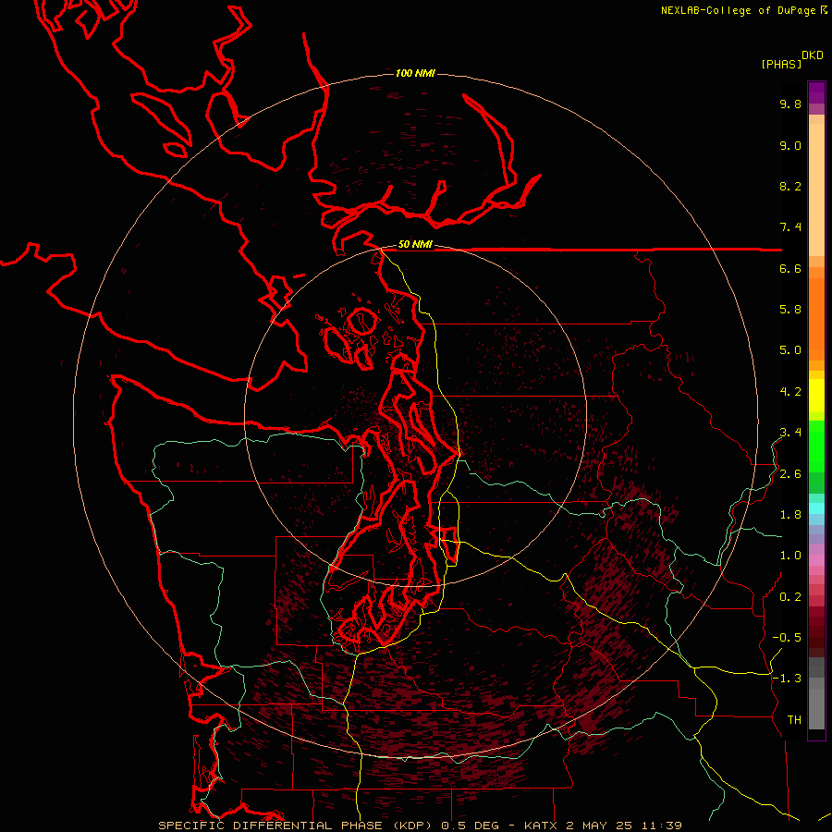The height and width of the screenshot is (832, 832).
Task: Click the 6.6 colorbar scale value
Action: tap(790, 268)
